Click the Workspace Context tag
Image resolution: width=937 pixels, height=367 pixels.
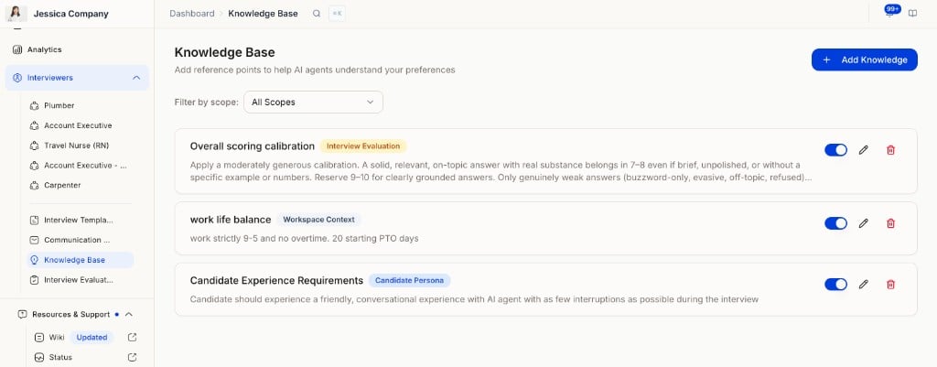[x=318, y=220]
